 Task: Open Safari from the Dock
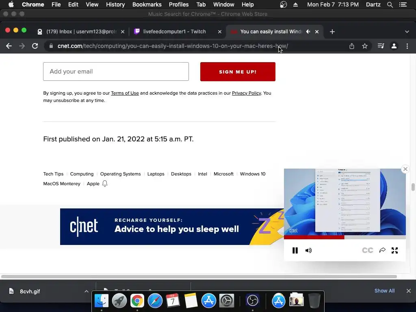pos(155,301)
